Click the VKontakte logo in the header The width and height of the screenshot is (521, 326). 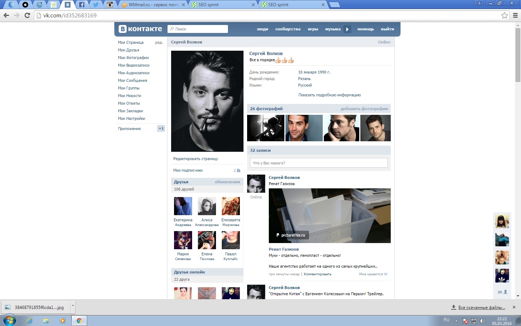(140, 29)
